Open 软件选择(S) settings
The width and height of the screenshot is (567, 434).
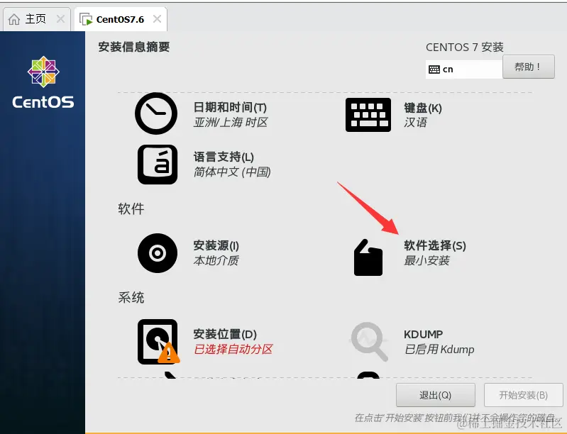tap(434, 246)
